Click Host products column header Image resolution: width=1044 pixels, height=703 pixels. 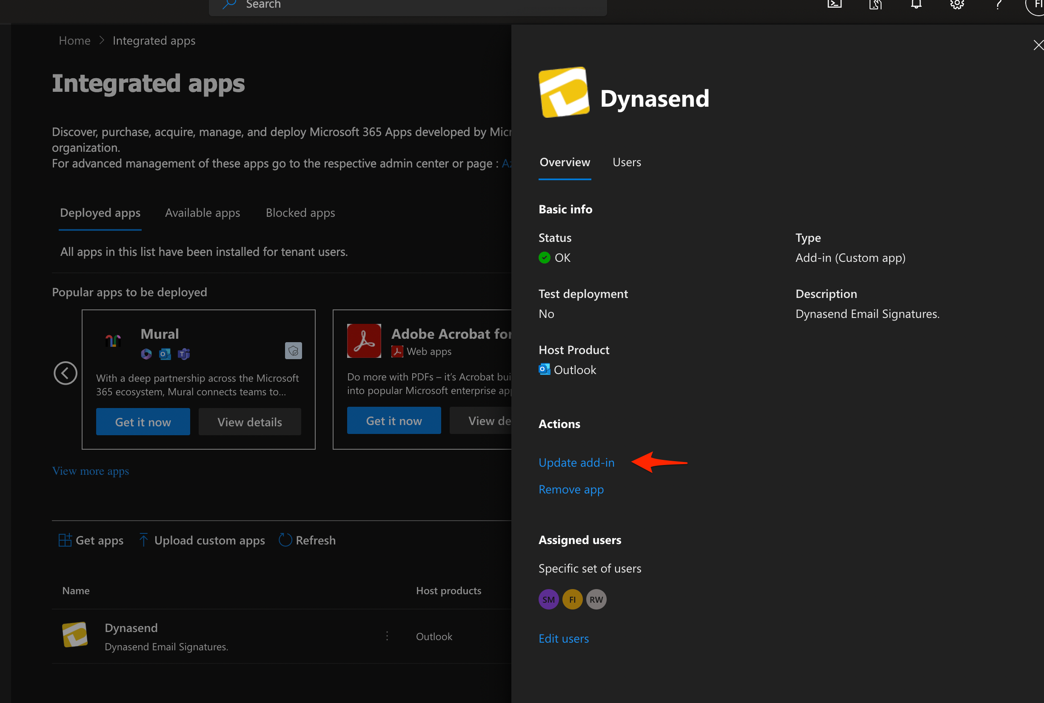[449, 591]
